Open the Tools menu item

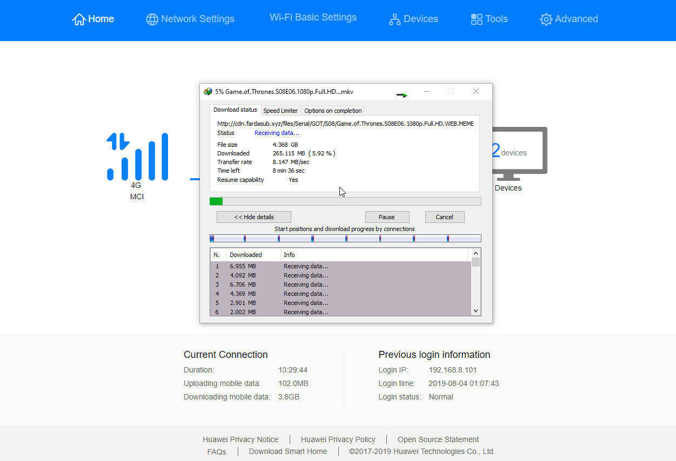pos(489,19)
